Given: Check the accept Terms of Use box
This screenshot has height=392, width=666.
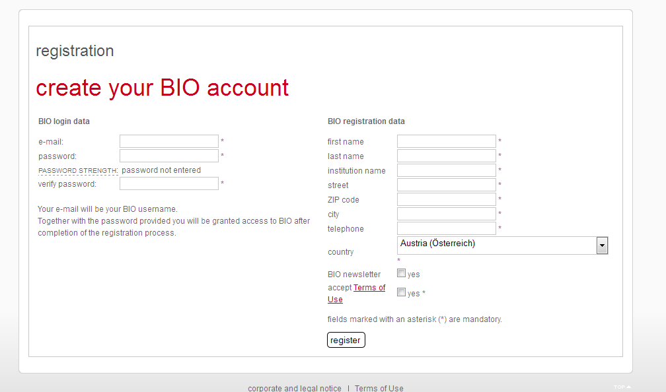Looking at the screenshot, I should point(401,292).
